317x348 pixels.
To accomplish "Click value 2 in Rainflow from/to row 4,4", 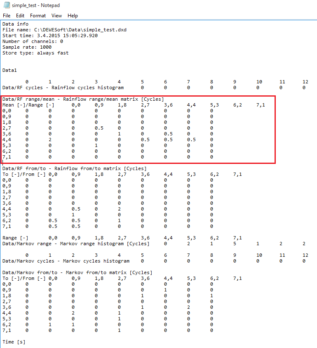I will coord(119,209).
